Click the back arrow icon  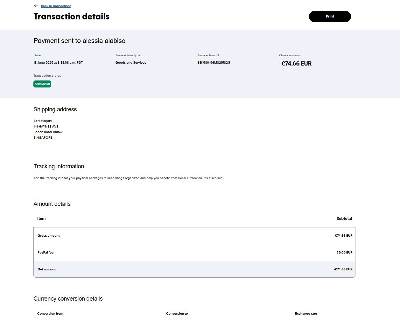coord(36,6)
